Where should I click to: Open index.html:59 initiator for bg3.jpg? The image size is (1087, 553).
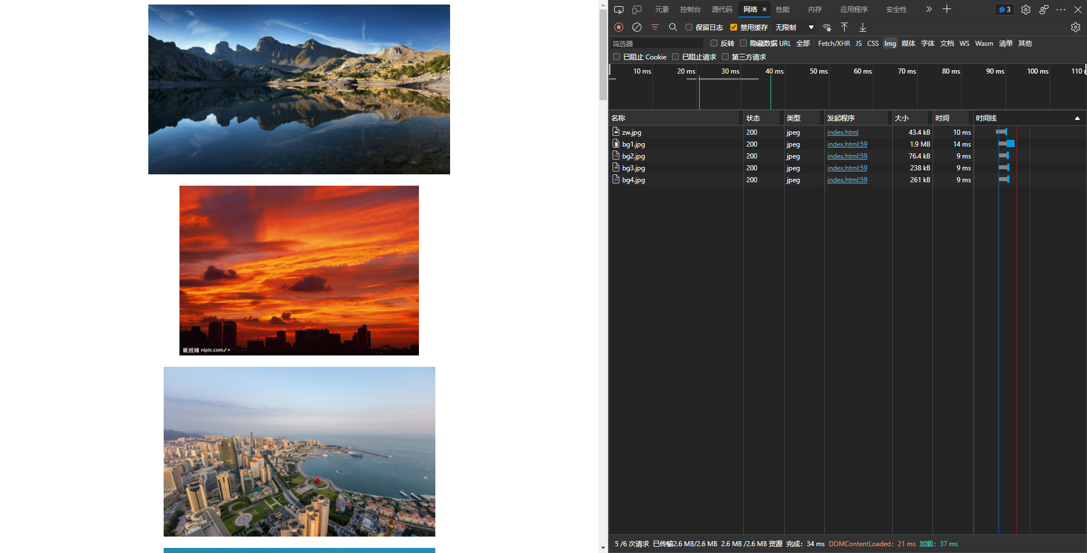click(x=847, y=168)
